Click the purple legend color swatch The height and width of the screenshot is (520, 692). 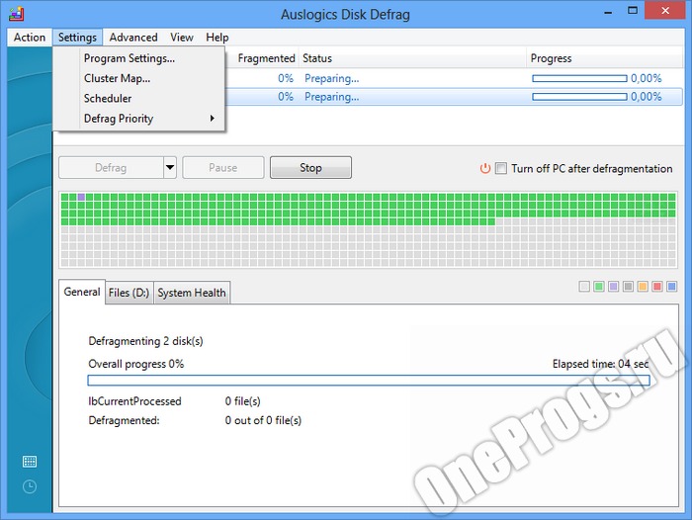pos(614,287)
